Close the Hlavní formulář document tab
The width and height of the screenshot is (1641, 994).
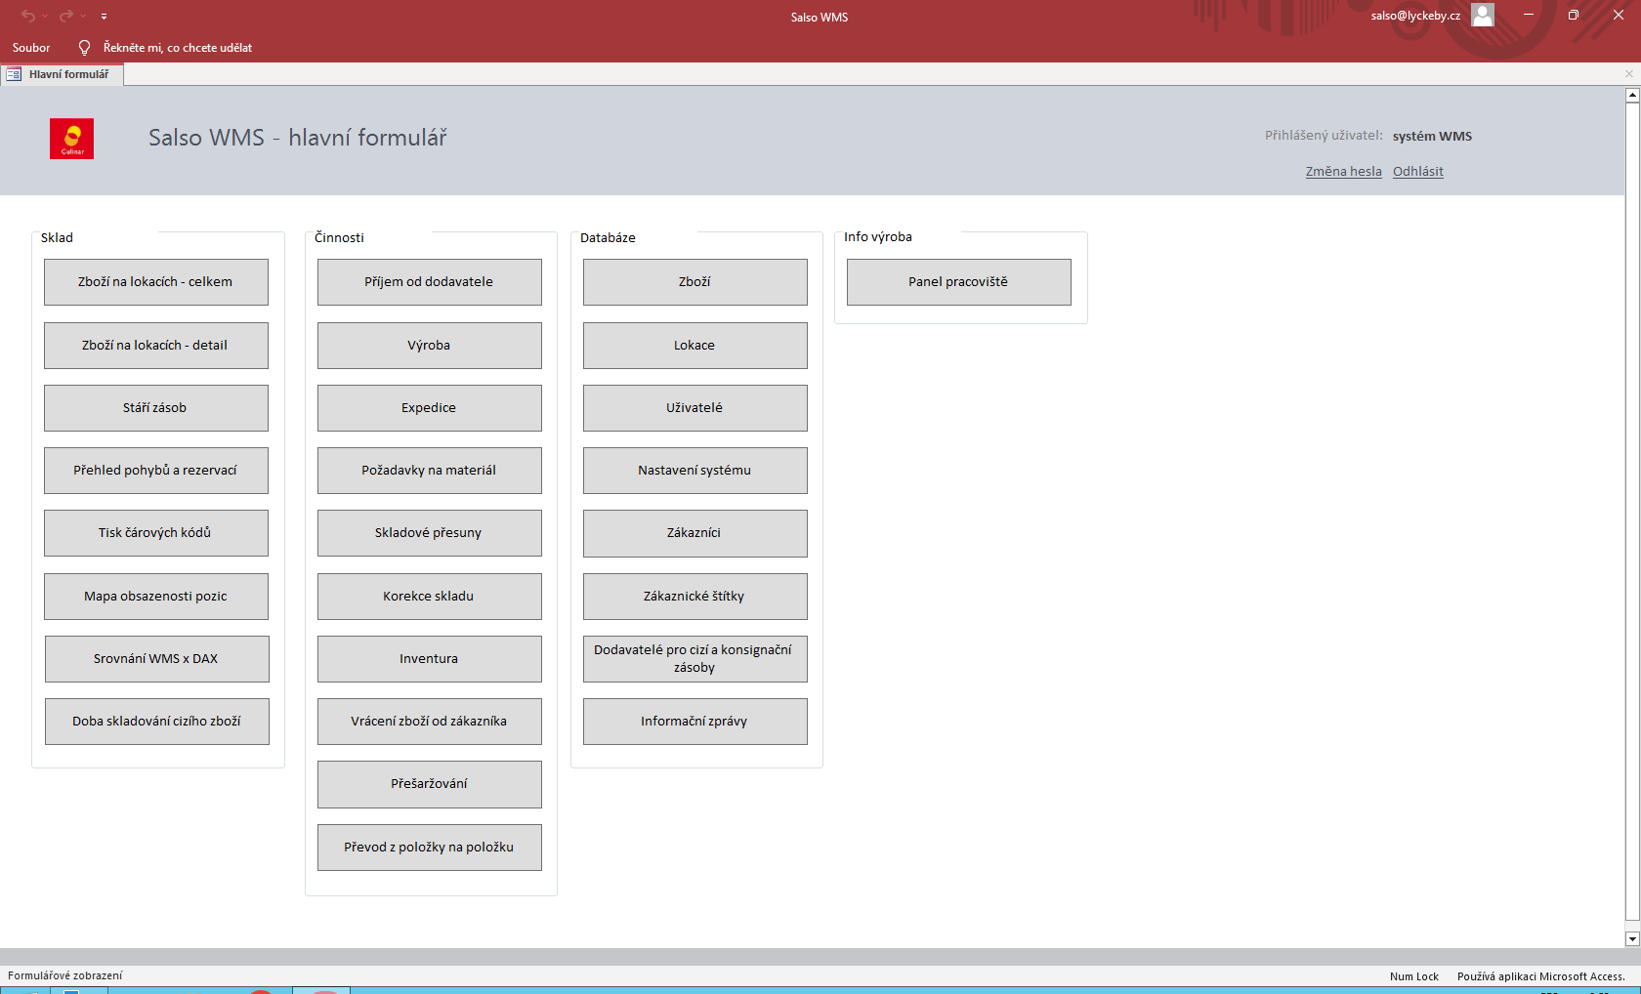(x=1628, y=74)
